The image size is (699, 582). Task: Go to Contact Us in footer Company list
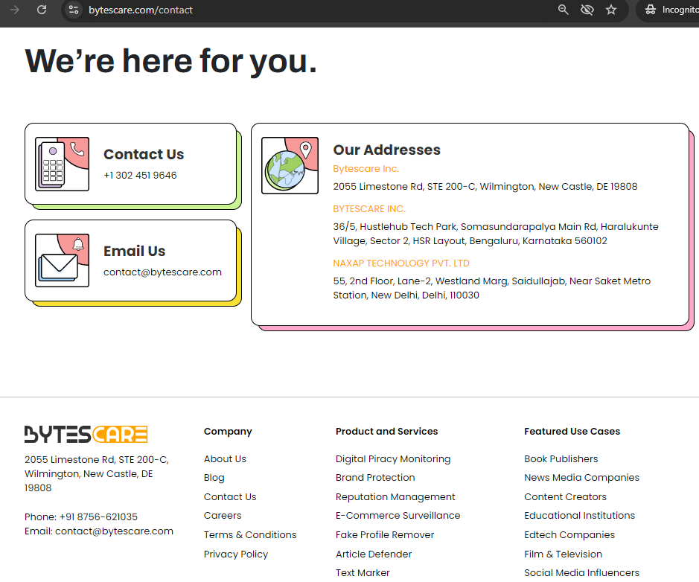230,497
